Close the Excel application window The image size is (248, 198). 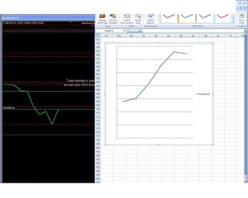245,3
